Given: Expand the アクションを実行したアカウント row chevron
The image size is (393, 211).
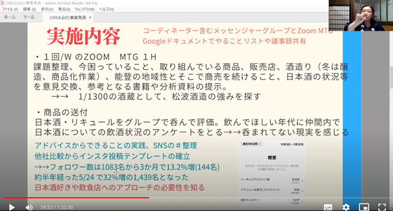Looking at the screenshot, I should click(302, 191).
